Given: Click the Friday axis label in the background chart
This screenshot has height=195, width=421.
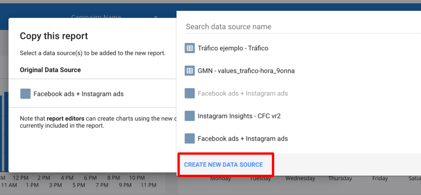Looking at the screenshot, I should 380,178.
